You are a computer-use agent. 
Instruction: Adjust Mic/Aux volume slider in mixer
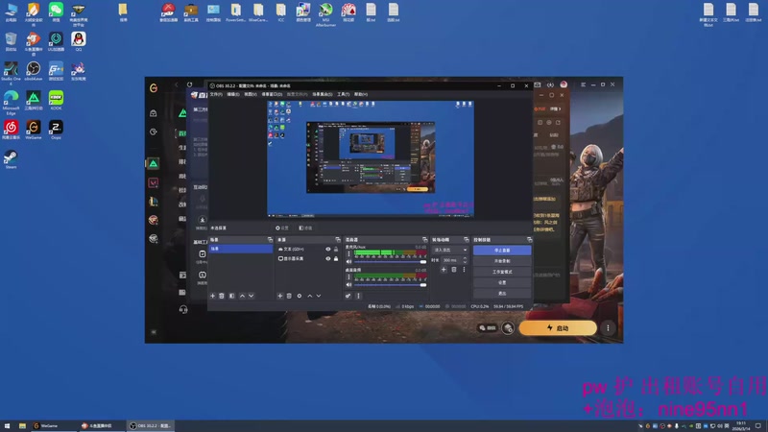(390, 261)
